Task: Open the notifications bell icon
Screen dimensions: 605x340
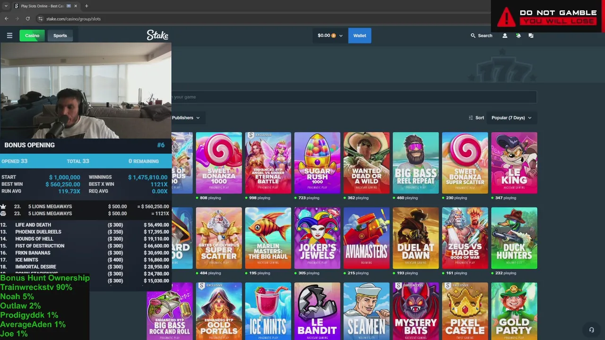Action: pyautogui.click(x=518, y=35)
